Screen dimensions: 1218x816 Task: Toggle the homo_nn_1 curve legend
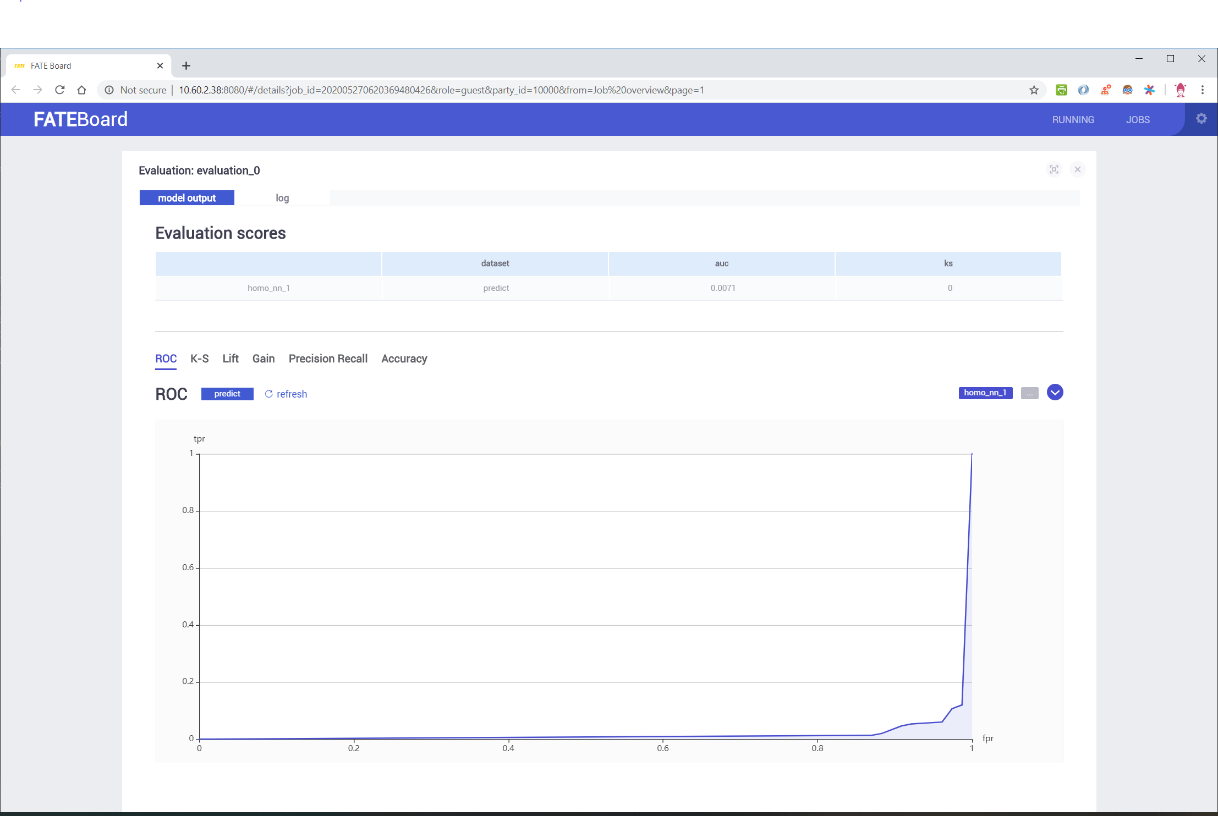[985, 393]
